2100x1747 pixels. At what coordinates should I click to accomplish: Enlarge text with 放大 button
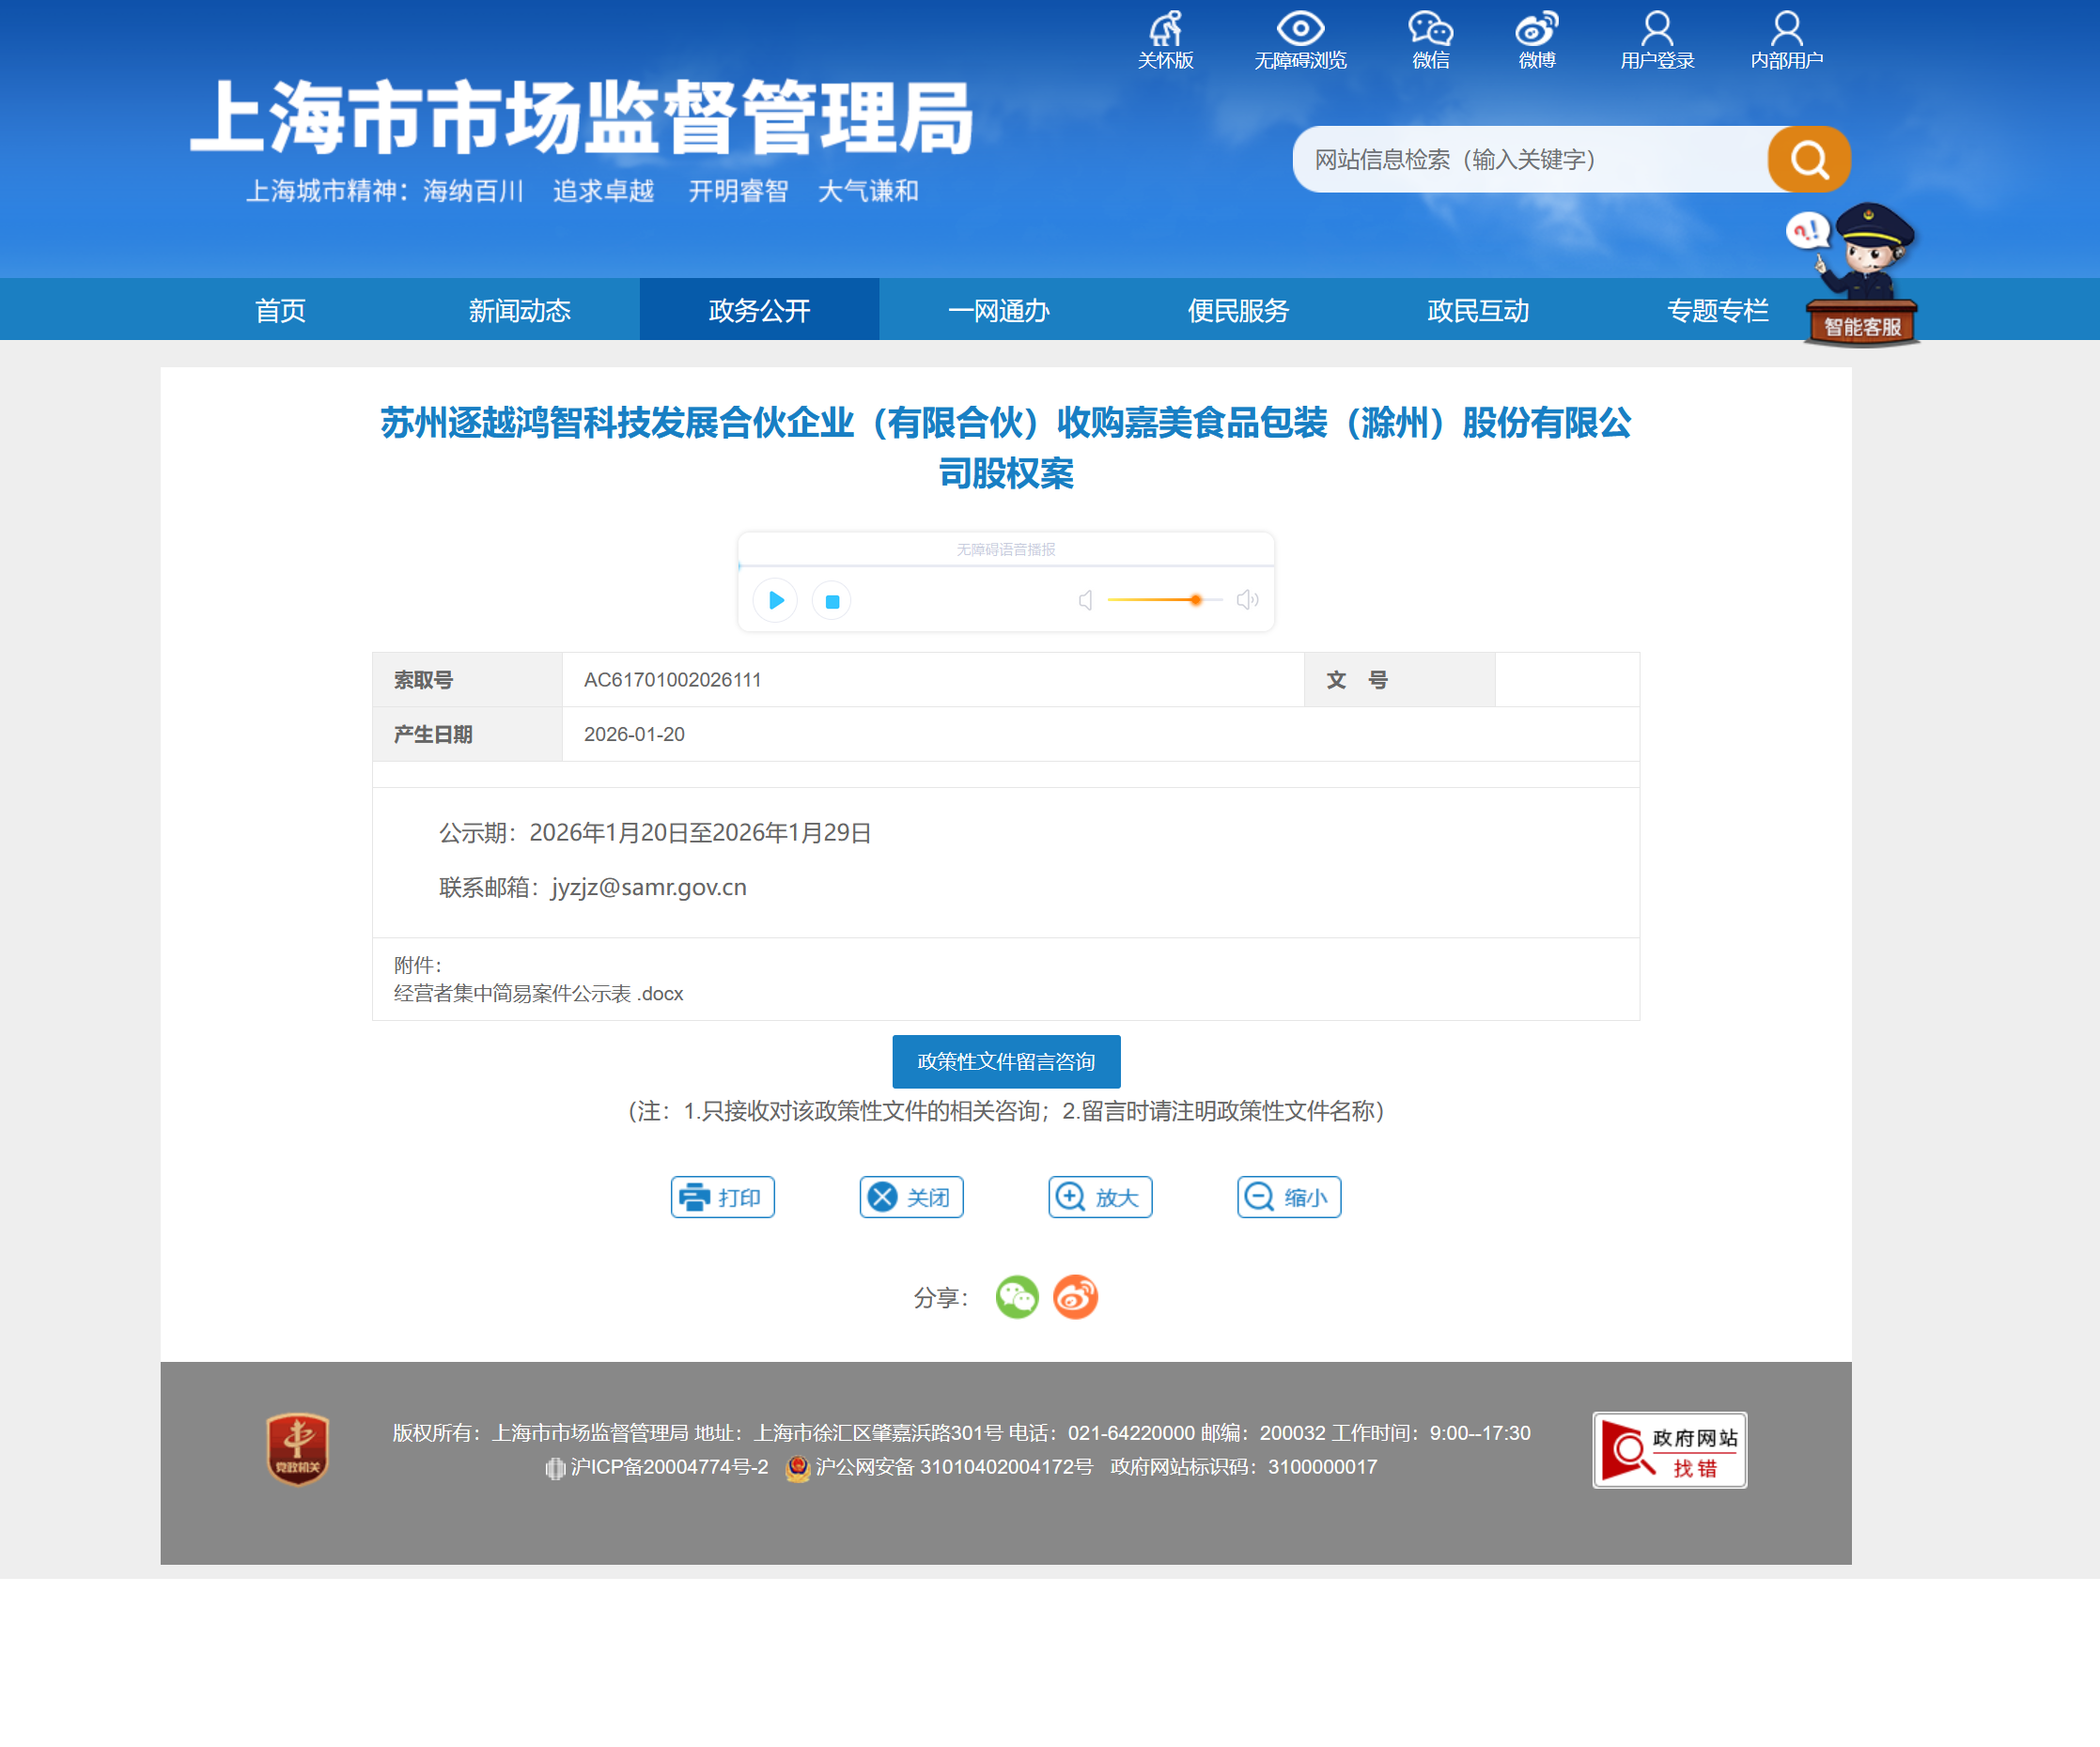pos(1099,1198)
